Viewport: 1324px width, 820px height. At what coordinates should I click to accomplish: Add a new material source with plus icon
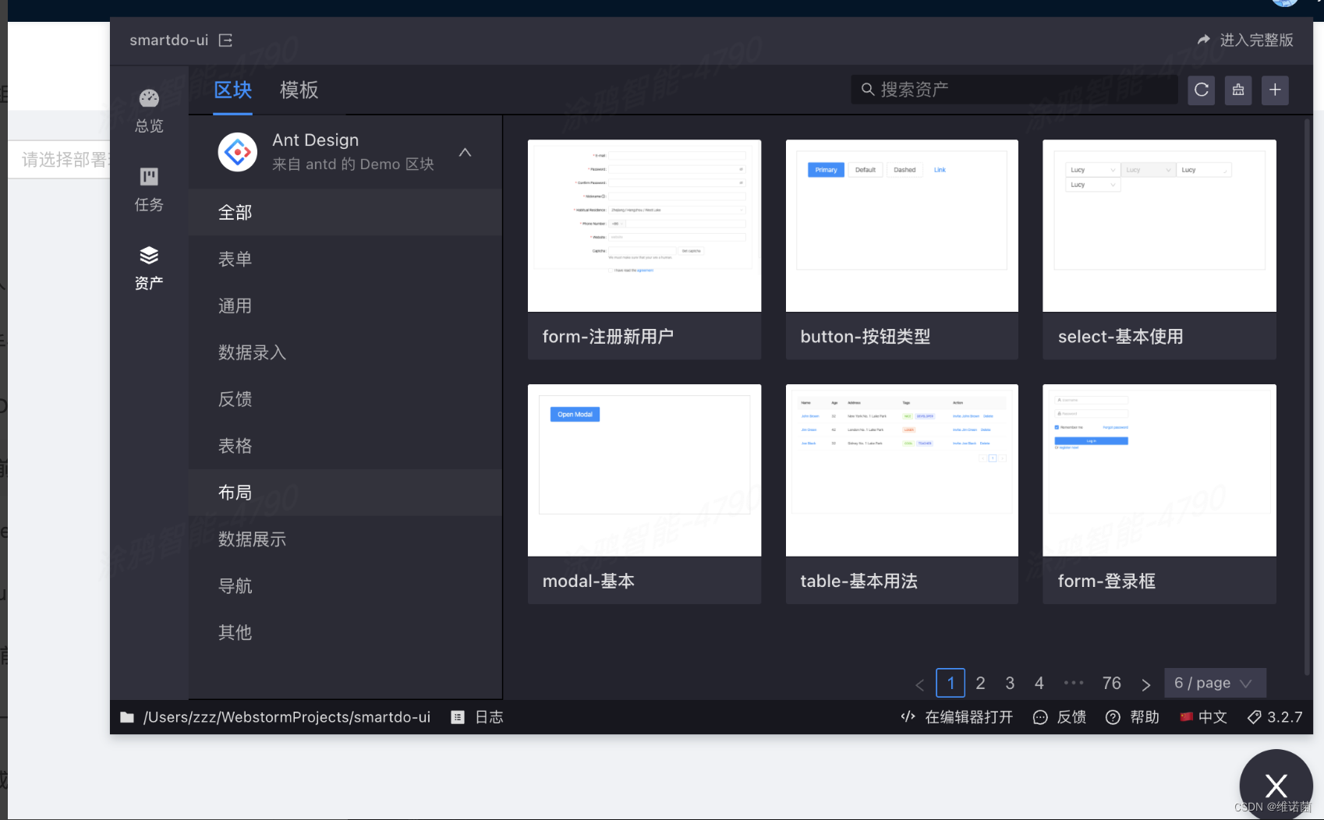[1275, 90]
